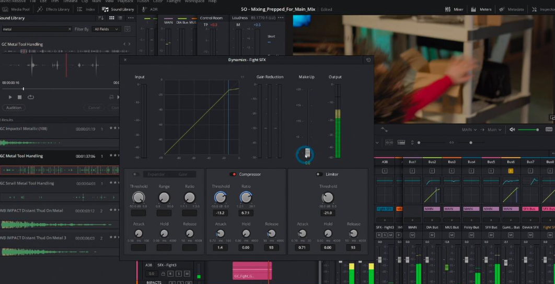Toggle the highlighted Bus6 input button
The width and height of the screenshot is (555, 284).
tap(511, 171)
